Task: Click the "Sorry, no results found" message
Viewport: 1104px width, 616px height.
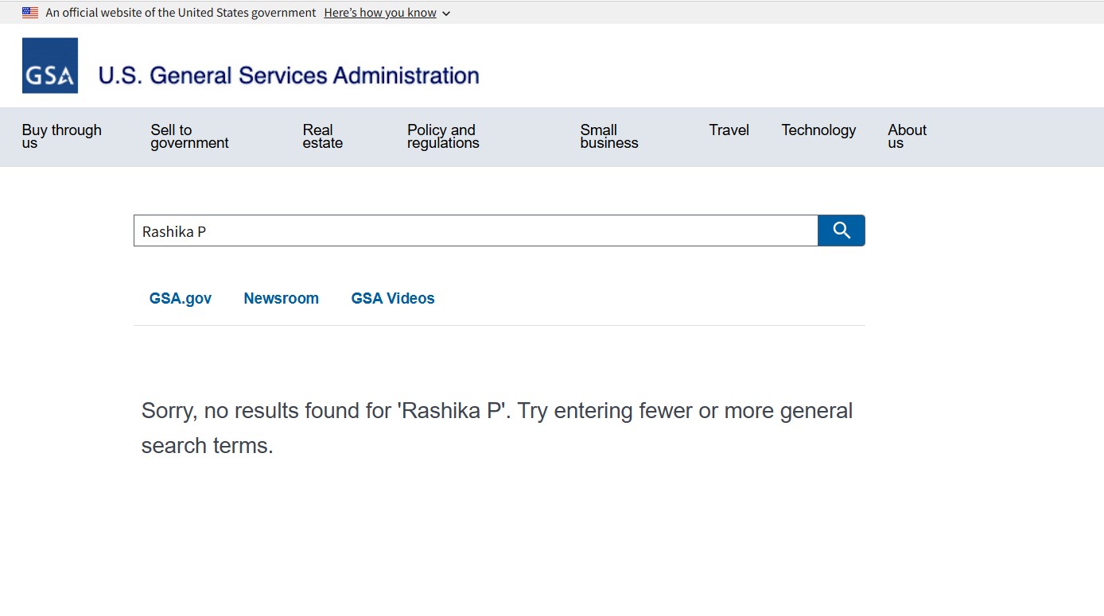Action: point(496,428)
